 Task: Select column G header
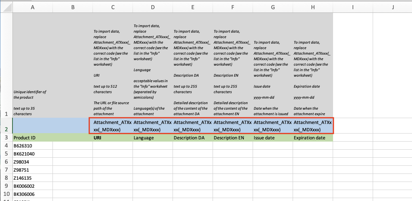[x=273, y=8]
